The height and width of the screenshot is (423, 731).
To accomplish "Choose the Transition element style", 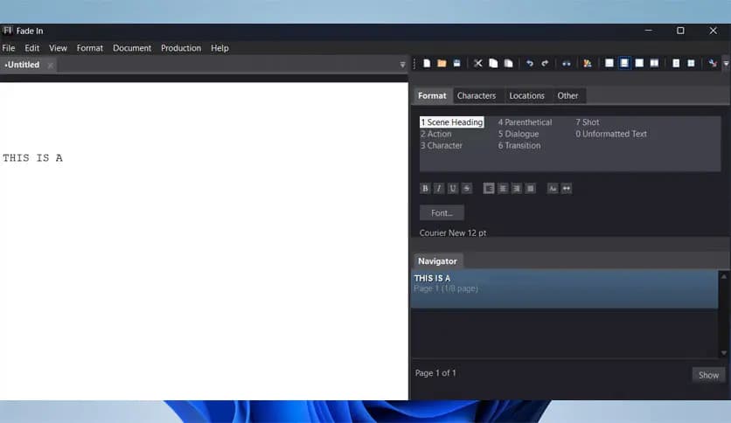I will (519, 145).
